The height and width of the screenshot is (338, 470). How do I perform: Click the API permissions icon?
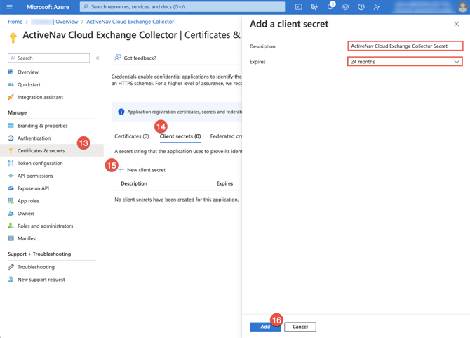click(11, 176)
